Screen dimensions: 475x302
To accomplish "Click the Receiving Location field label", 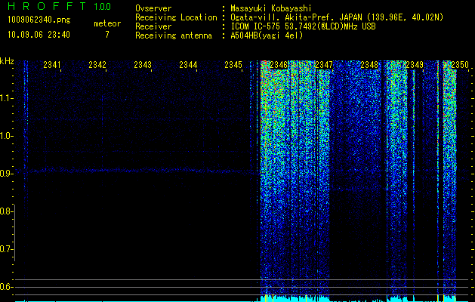I will (x=176, y=17).
